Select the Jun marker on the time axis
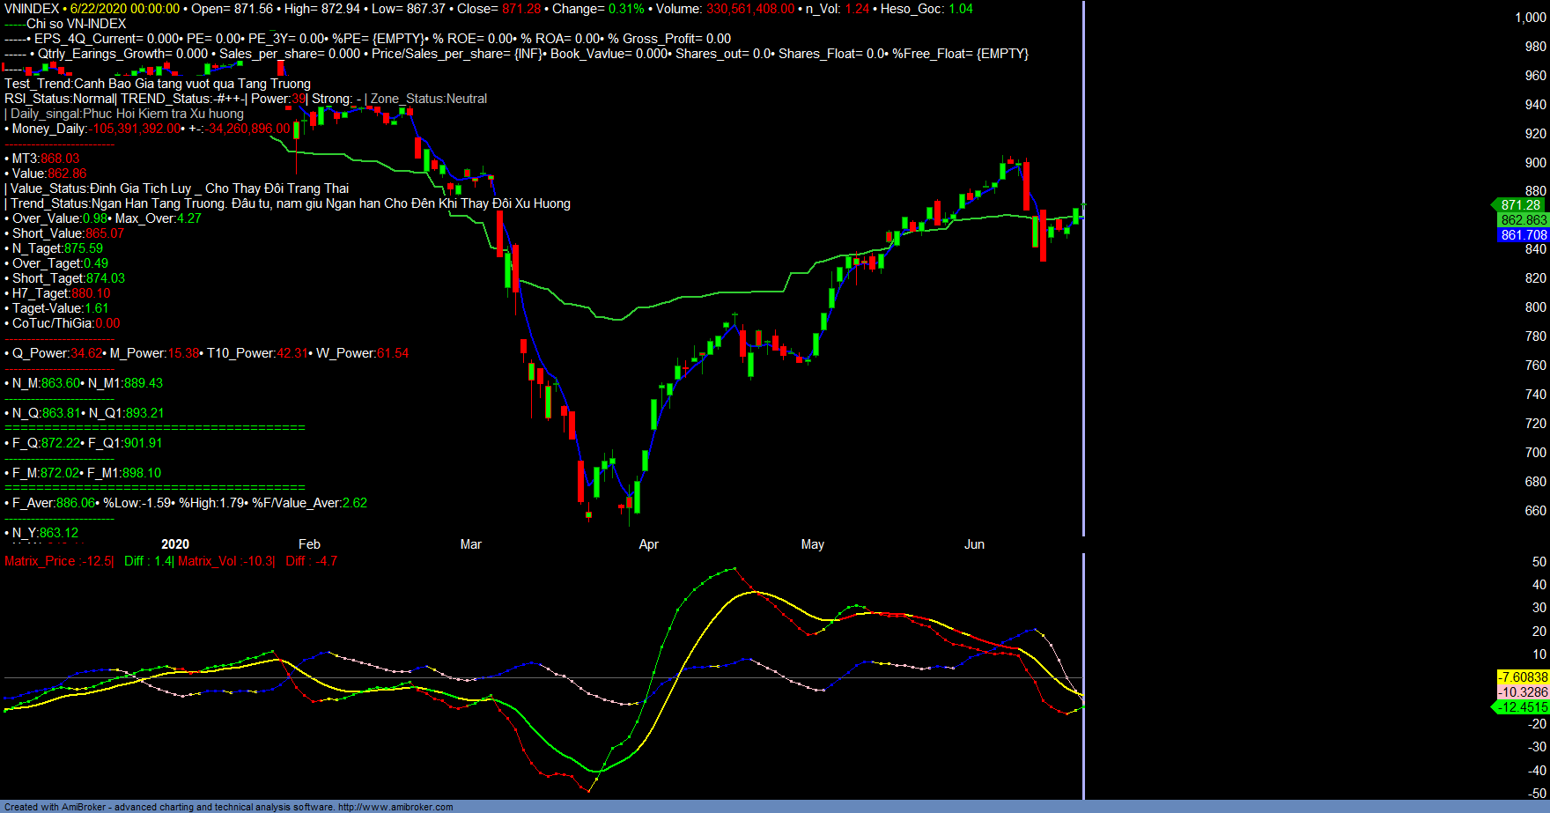The image size is (1550, 813). click(974, 544)
